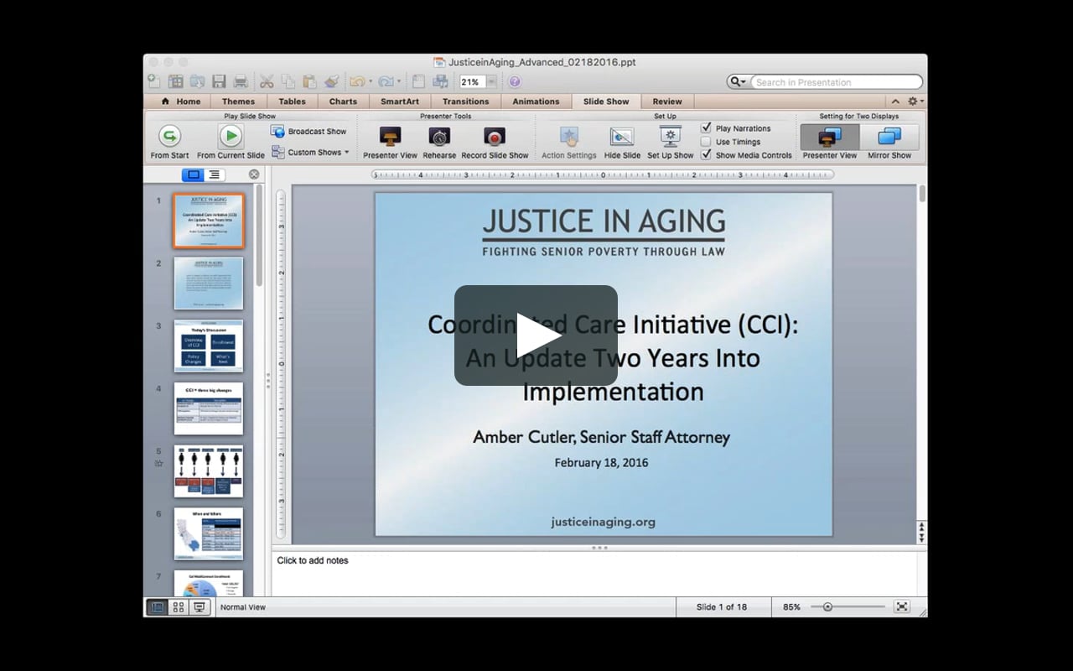This screenshot has width=1073, height=671.
Task: Click Amber Cutler, Senior Staff Attorney text
Action: pos(601,437)
